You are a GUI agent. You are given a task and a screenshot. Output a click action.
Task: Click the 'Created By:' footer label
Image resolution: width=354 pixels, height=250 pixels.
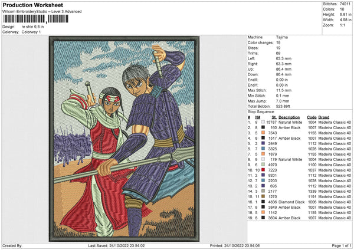[x=12, y=245]
